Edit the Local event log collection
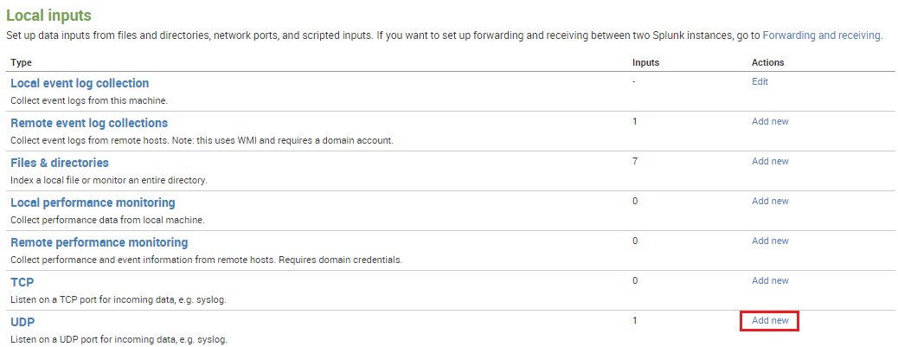Viewport: 898px width, 347px height. click(760, 81)
